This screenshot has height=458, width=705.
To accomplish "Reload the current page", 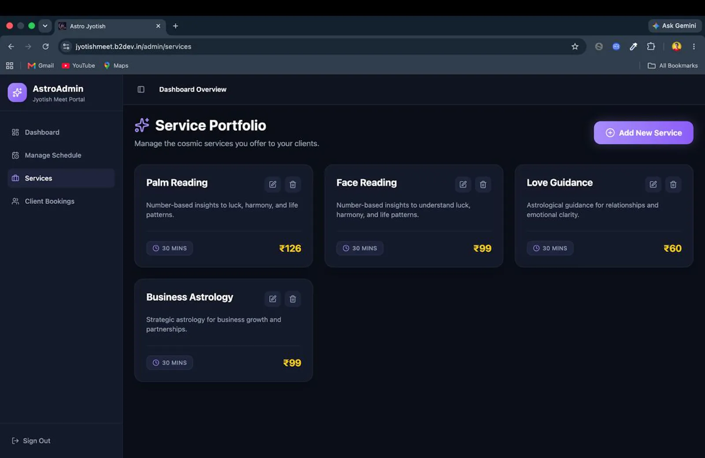I will pos(45,46).
